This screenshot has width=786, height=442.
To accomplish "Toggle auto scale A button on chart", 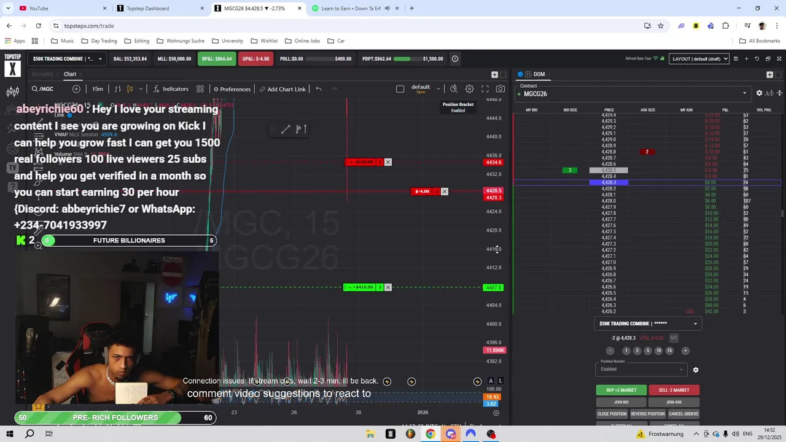I will [491, 381].
